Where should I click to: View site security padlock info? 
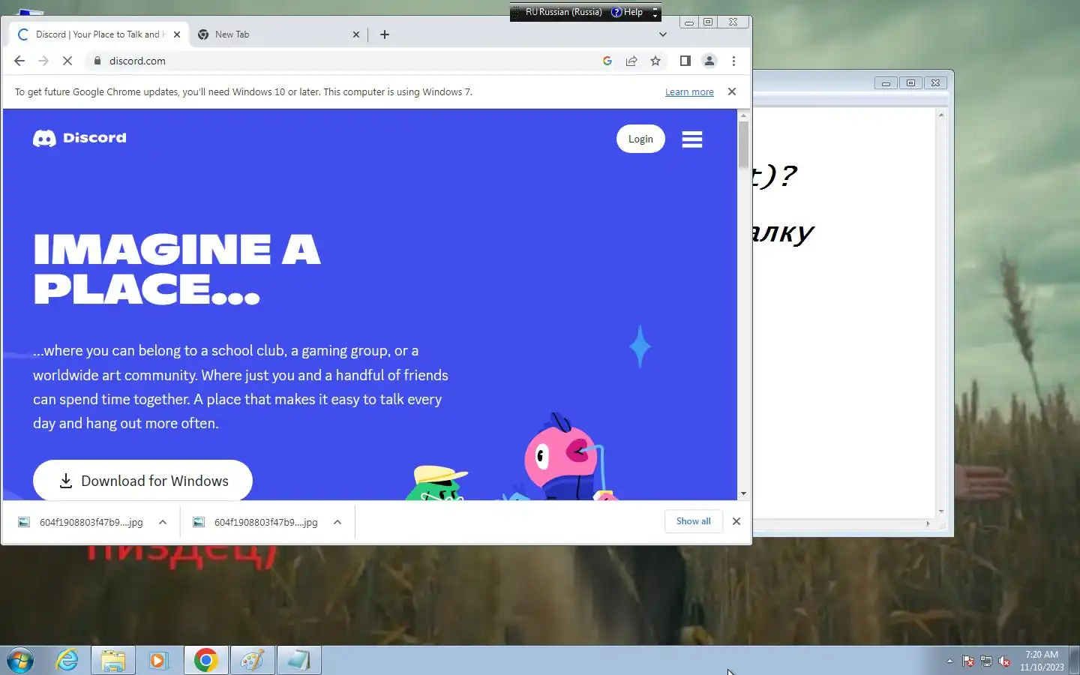pyautogui.click(x=97, y=61)
